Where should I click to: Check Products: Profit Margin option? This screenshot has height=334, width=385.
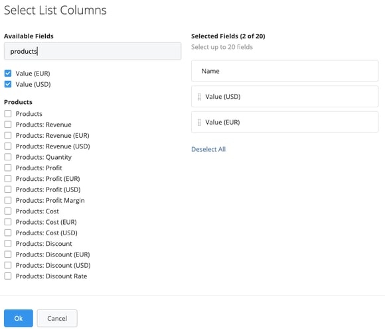coord(8,200)
